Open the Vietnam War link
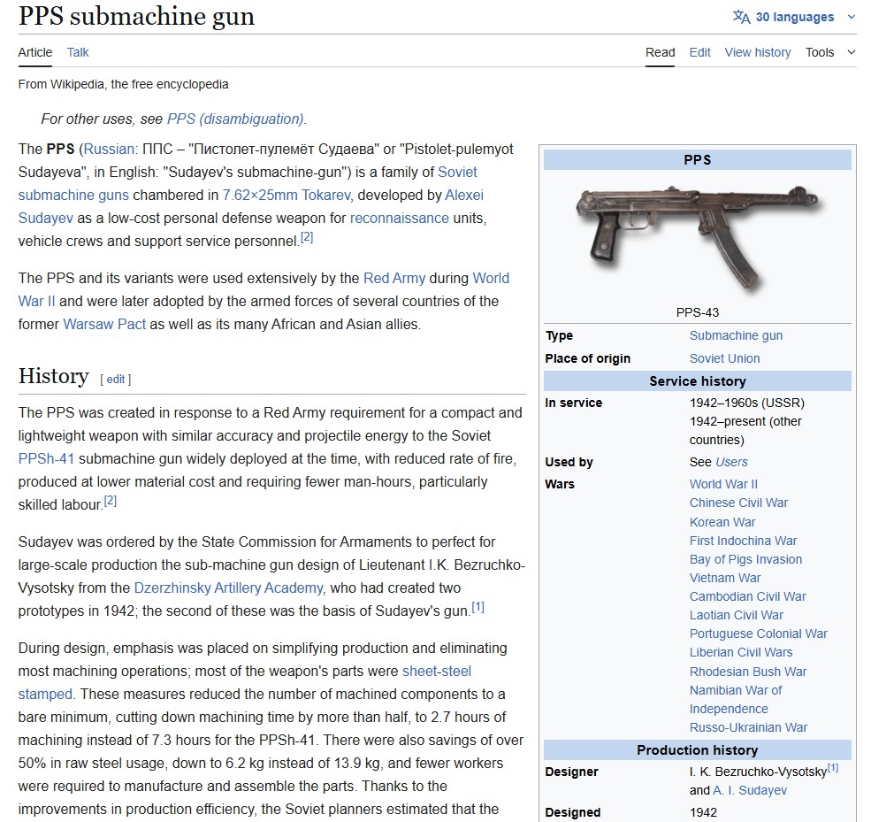This screenshot has width=871, height=822. pos(725,578)
